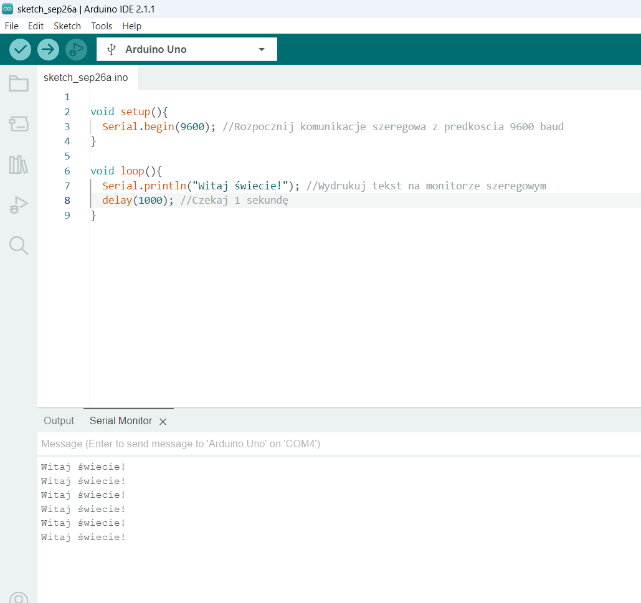Focus the serial Message input field
641x603 pixels.
tap(339, 444)
